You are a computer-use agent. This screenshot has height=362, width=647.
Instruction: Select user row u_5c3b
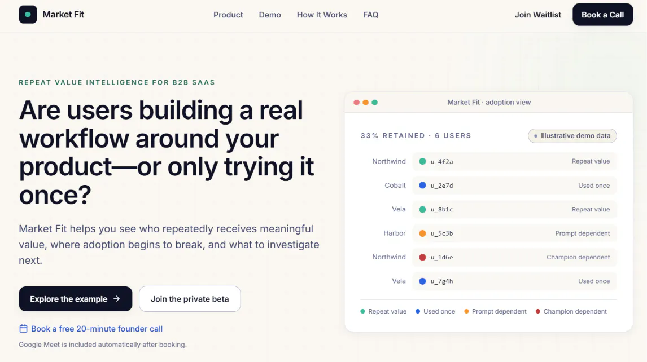tap(514, 233)
